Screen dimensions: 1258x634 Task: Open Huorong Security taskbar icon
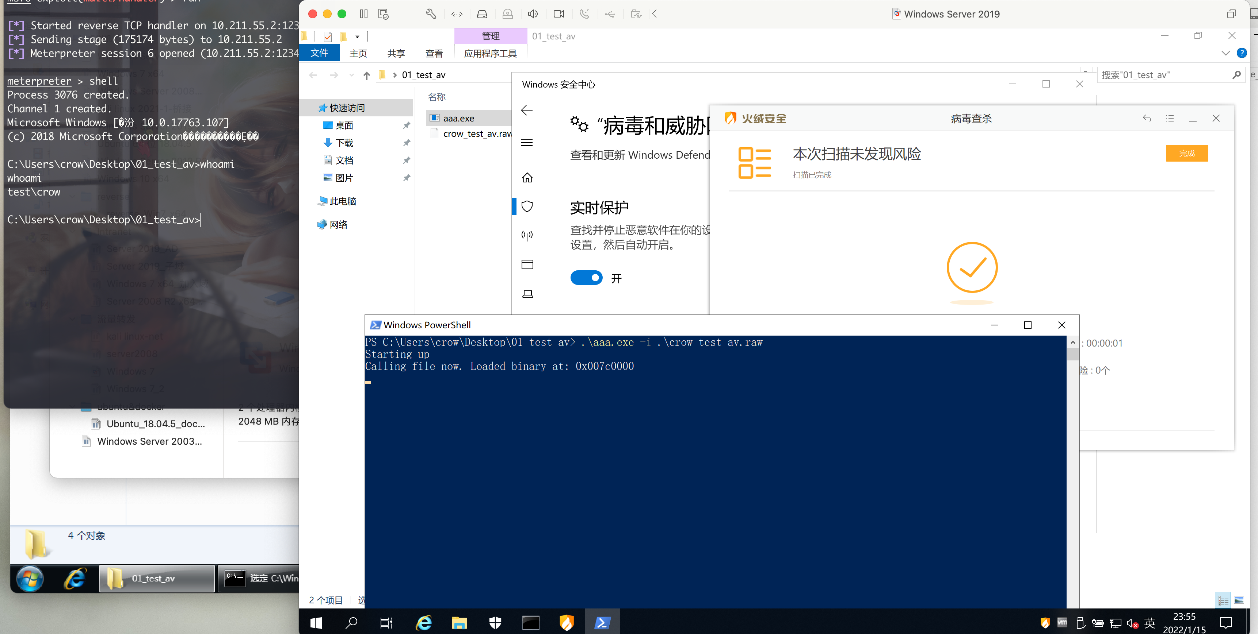pyautogui.click(x=567, y=622)
